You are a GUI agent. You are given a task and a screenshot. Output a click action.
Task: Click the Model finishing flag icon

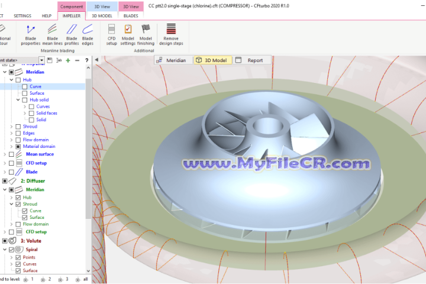point(146,33)
